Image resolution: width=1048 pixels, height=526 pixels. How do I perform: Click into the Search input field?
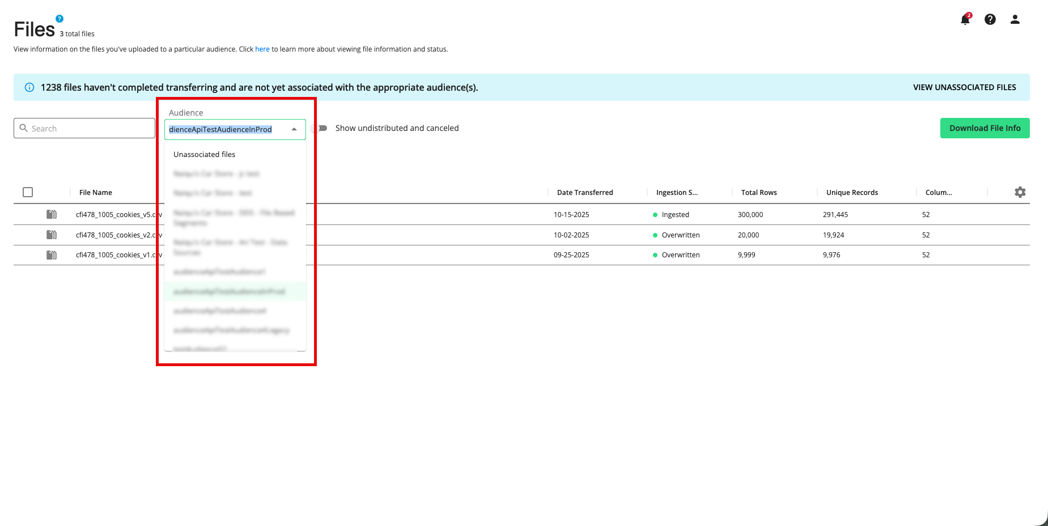point(84,128)
